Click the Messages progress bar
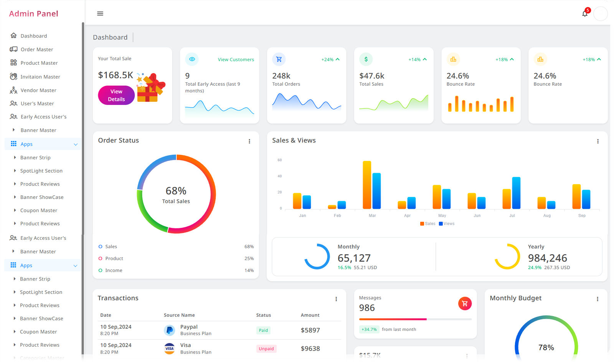 coord(415,319)
